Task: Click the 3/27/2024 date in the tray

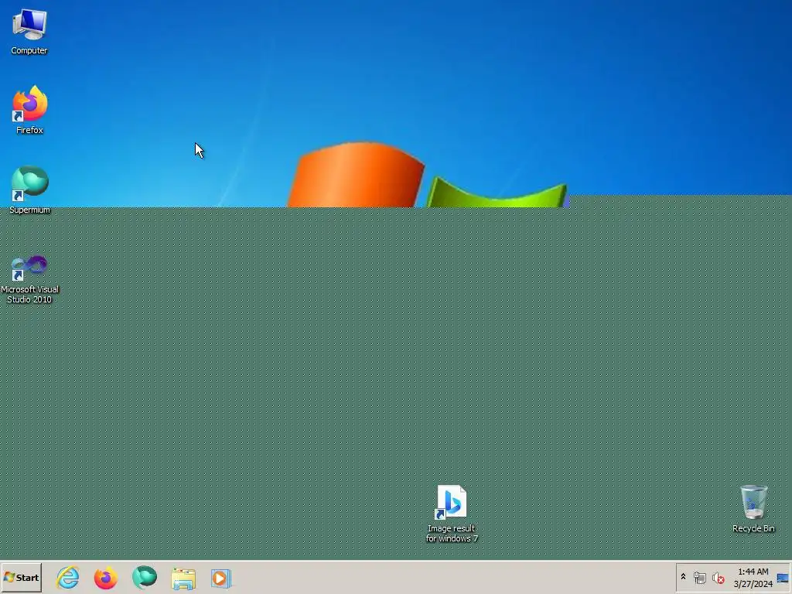Action: 753,584
